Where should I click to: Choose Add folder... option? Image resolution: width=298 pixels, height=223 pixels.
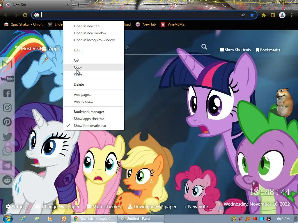coord(94,101)
